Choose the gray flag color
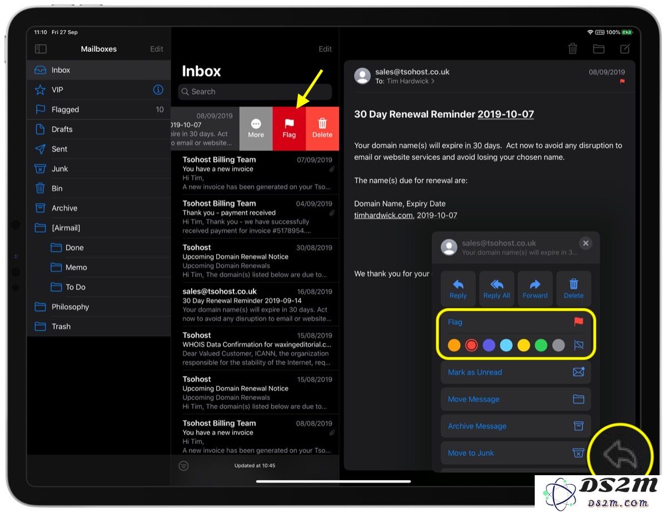Image resolution: width=667 pixels, height=513 pixels. tap(559, 345)
